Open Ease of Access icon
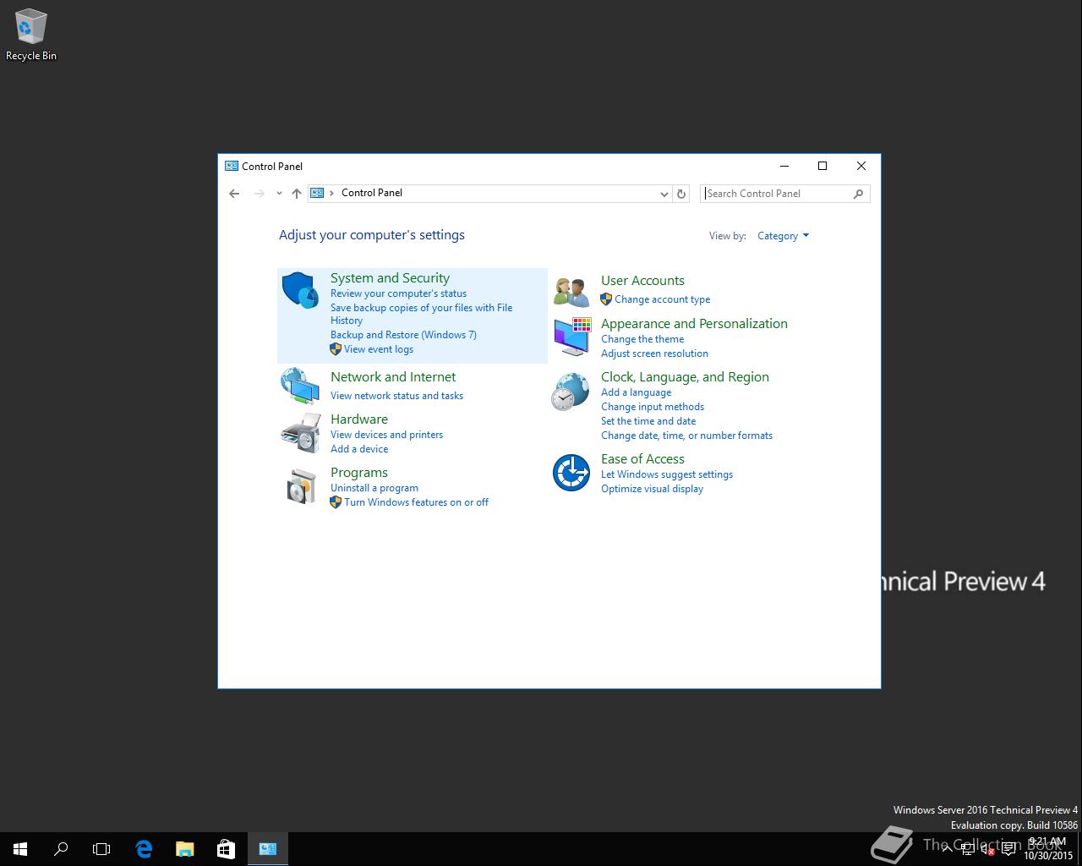The height and width of the screenshot is (866, 1082). pos(571,473)
